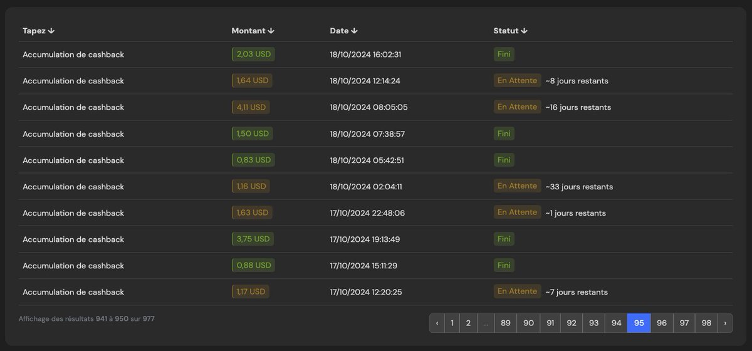Screen dimensions: 752x351
Task: Click the 4,11 USD amount badge
Action: [x=251, y=107]
